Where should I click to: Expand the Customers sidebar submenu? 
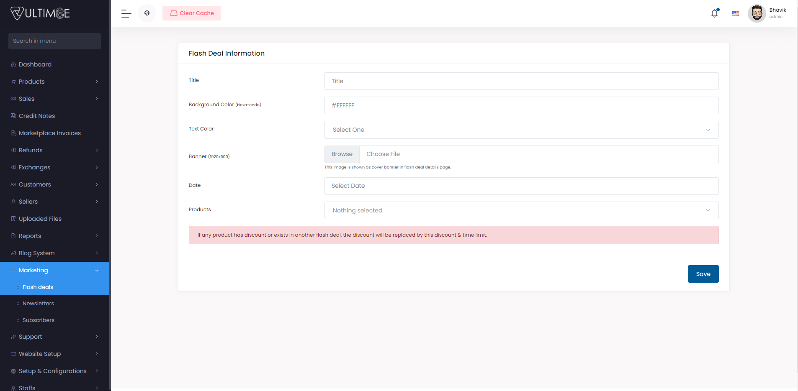tap(97, 184)
